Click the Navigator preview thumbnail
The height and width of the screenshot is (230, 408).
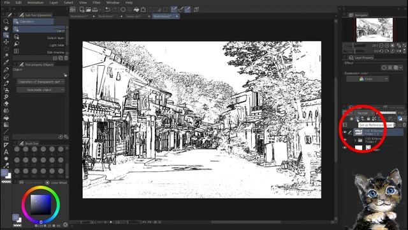tap(374, 30)
